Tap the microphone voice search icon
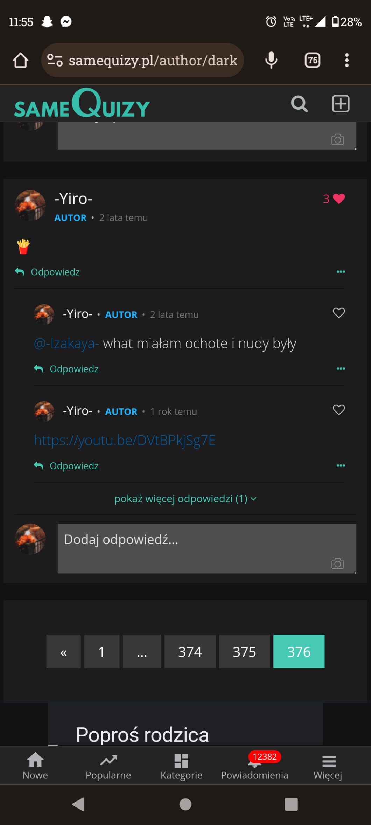The height and width of the screenshot is (825, 371). click(x=271, y=60)
